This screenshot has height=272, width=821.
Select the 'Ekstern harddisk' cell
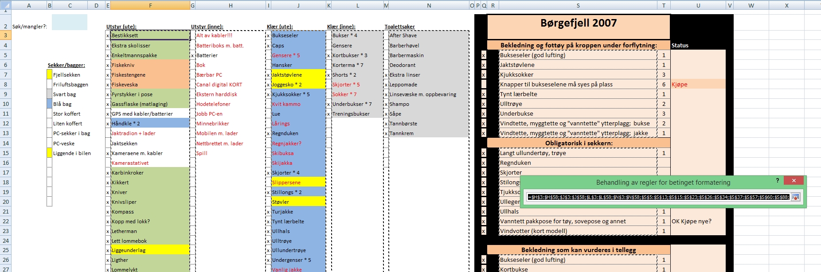(231, 94)
